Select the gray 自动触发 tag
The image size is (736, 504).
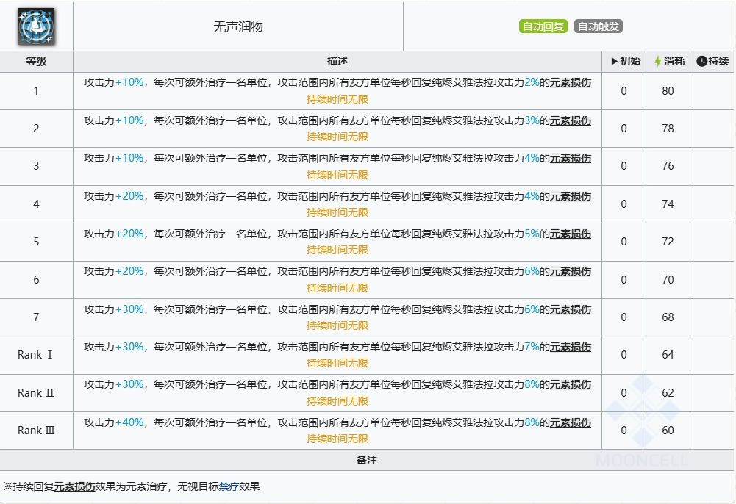pyautogui.click(x=598, y=26)
